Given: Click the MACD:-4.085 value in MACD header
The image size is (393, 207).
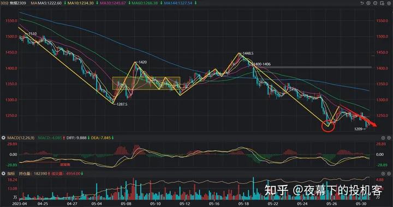Looking at the screenshot, I should (50, 138).
